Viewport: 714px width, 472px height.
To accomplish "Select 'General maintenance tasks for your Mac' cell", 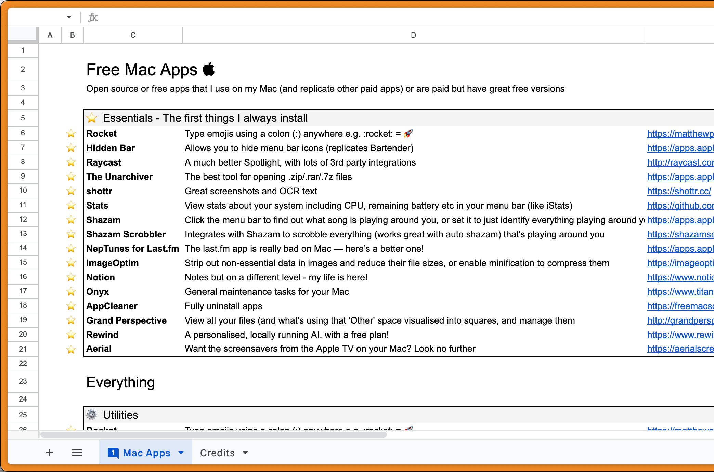I will [267, 292].
